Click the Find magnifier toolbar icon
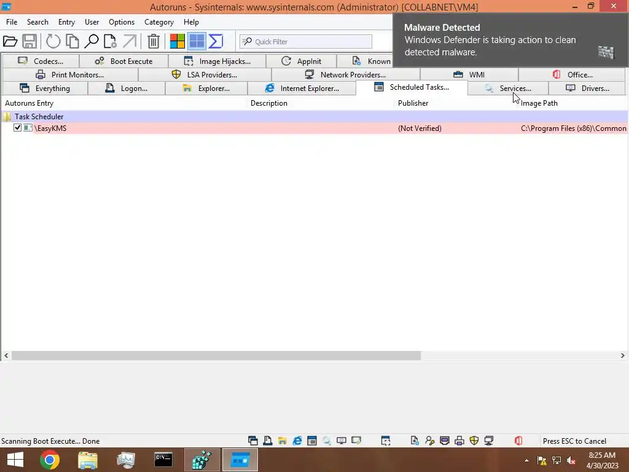The image size is (629, 472). (92, 41)
